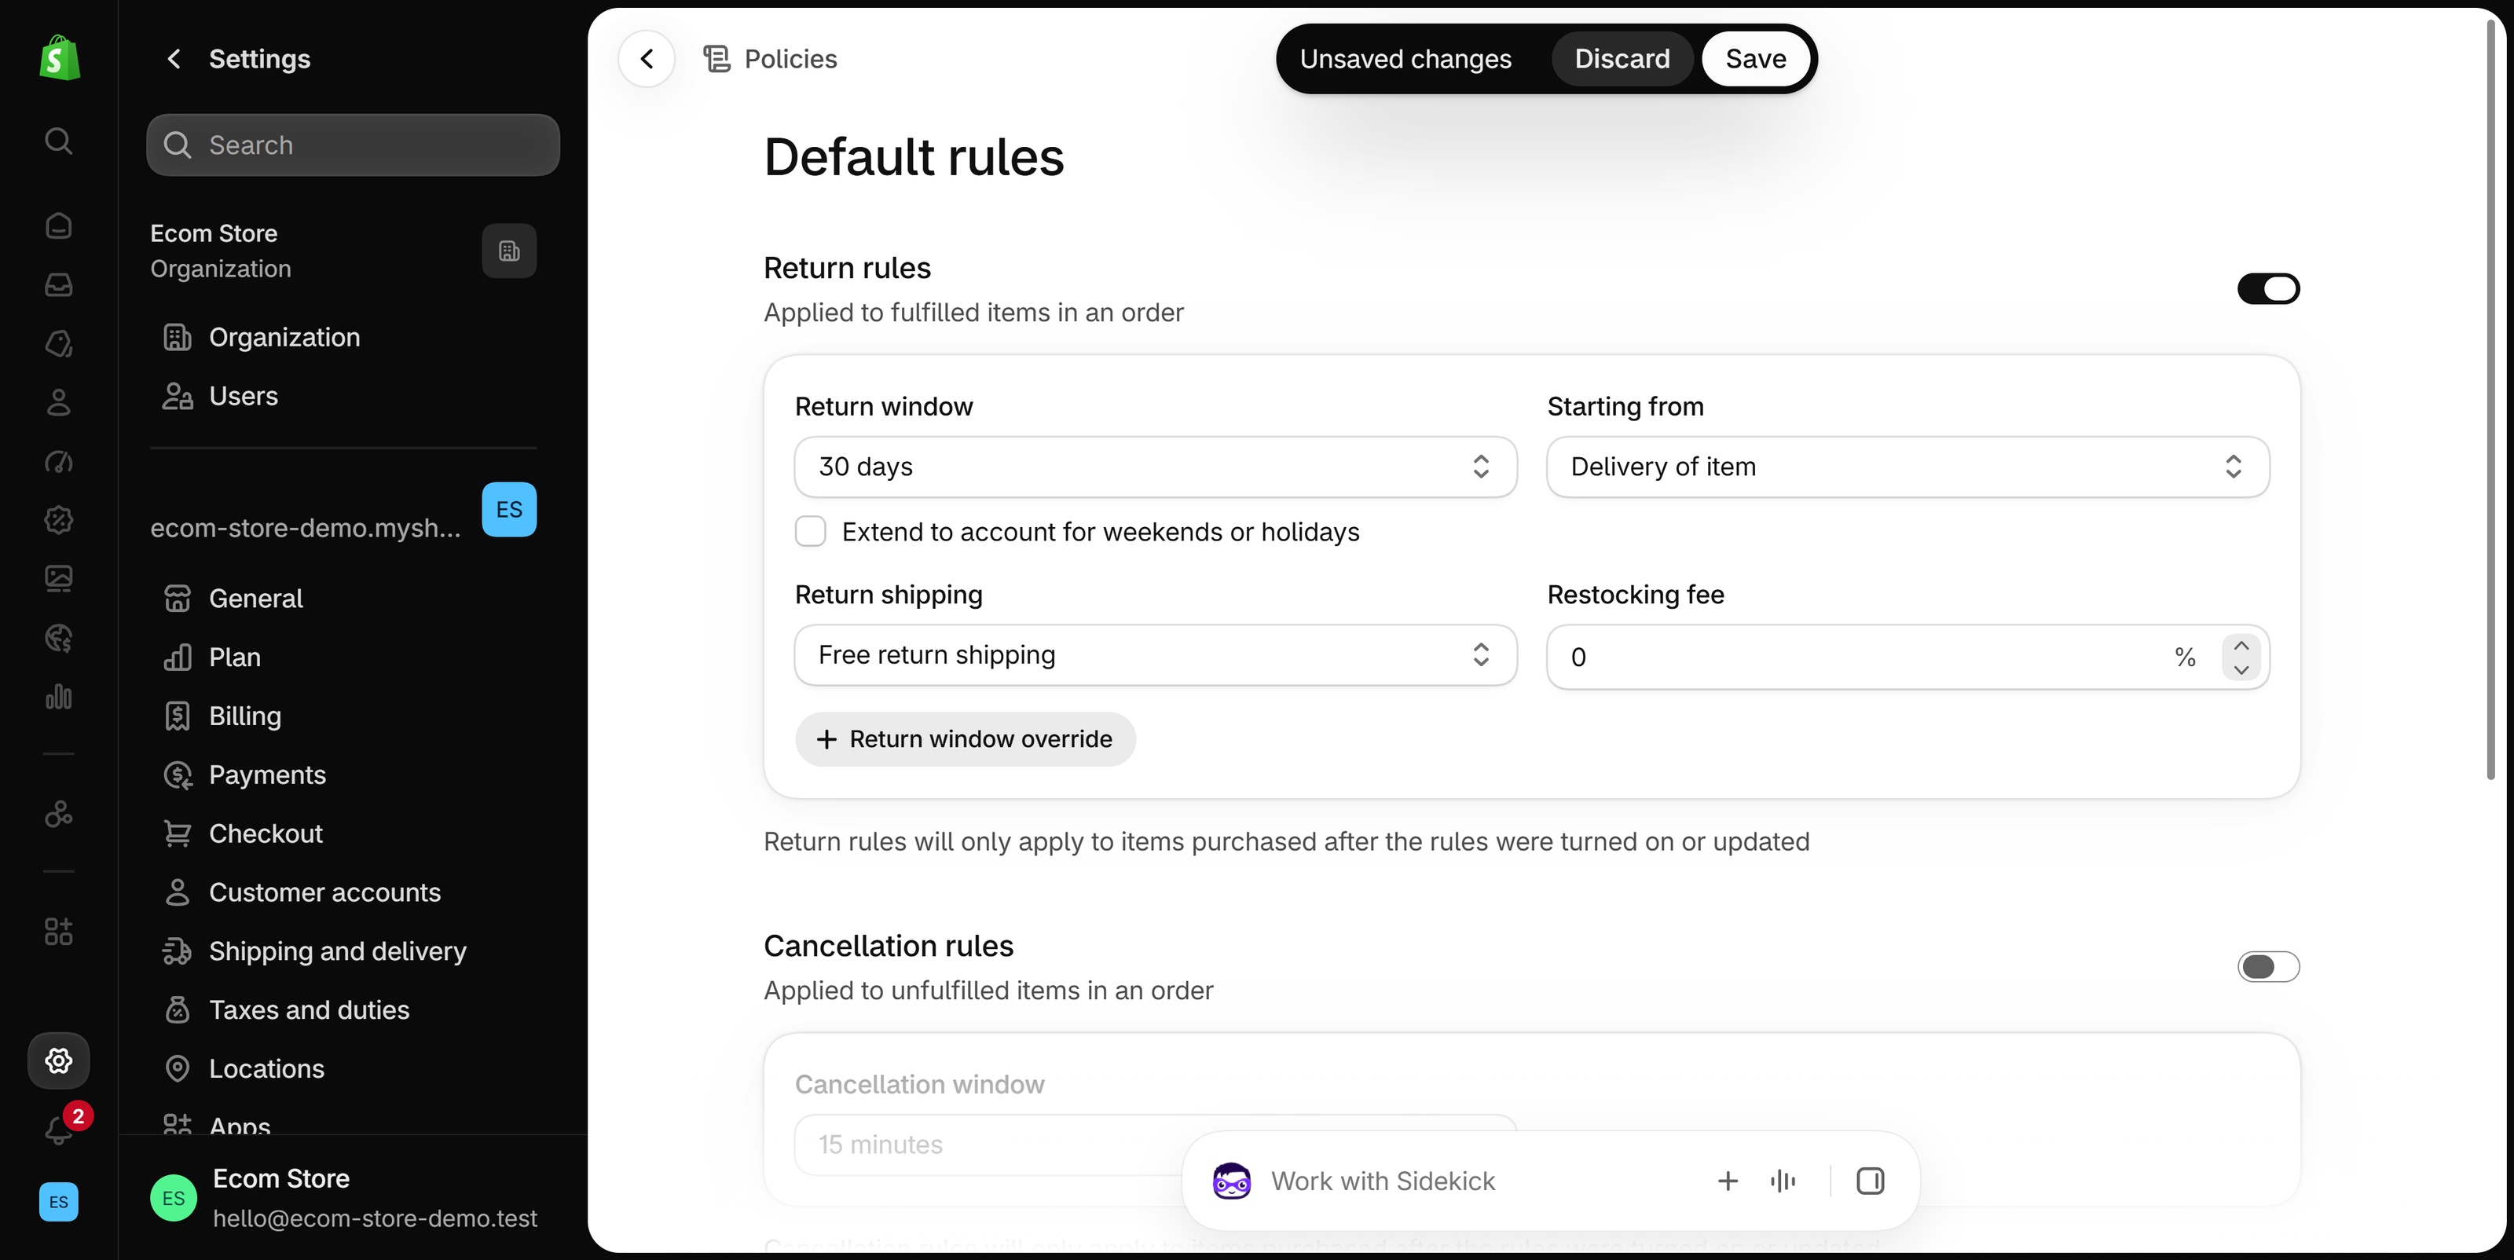Expand Sidekick panel square icon
The width and height of the screenshot is (2514, 1260).
click(1870, 1181)
